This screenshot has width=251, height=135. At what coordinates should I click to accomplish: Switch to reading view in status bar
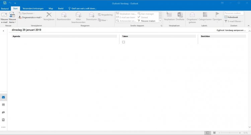(x=214, y=132)
